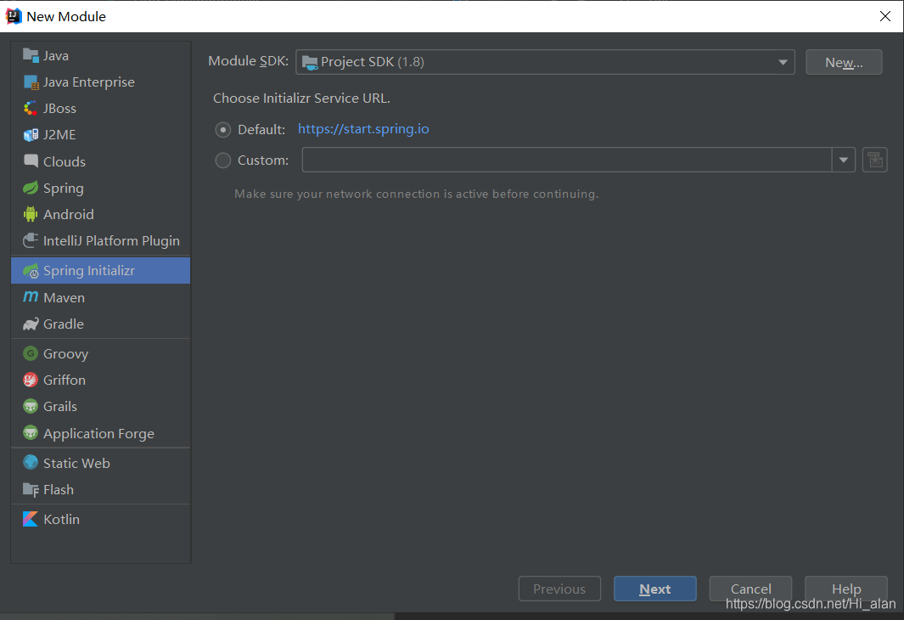The height and width of the screenshot is (620, 904).
Task: Select the Spring leaf icon
Action: coord(31,188)
